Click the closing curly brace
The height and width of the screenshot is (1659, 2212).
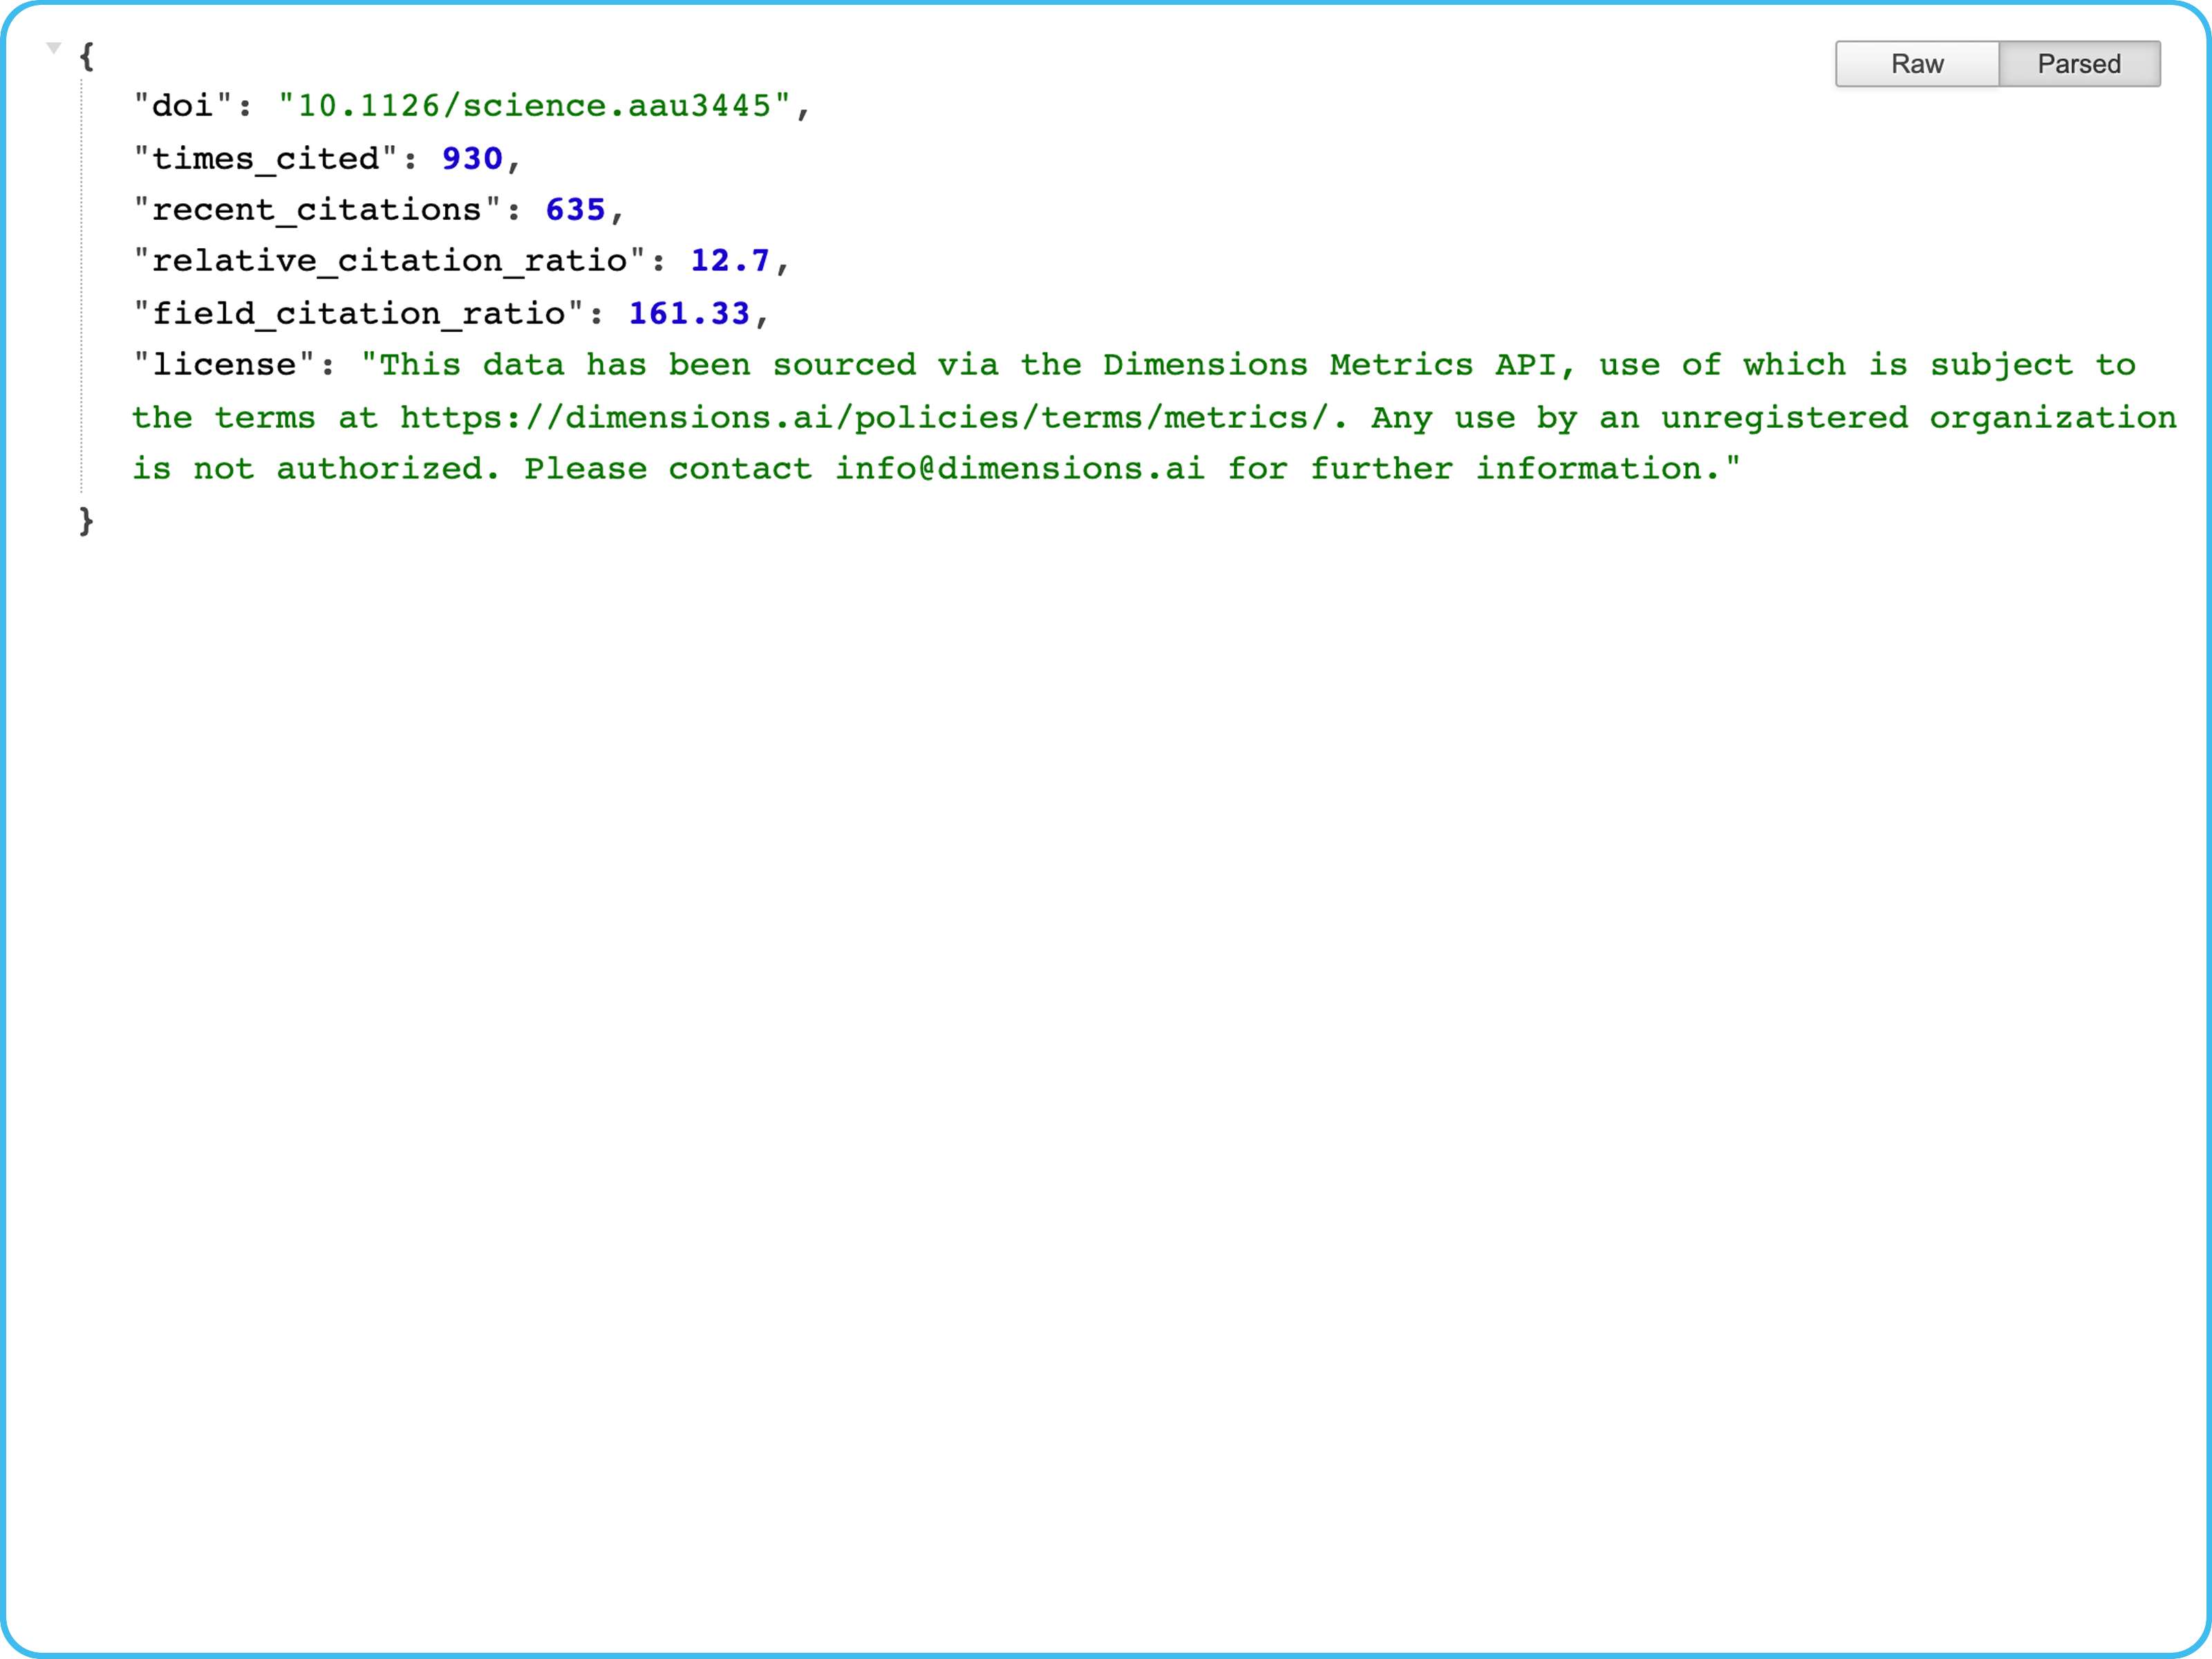pos(87,520)
